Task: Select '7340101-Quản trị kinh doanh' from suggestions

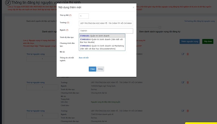Action: tap(95, 36)
